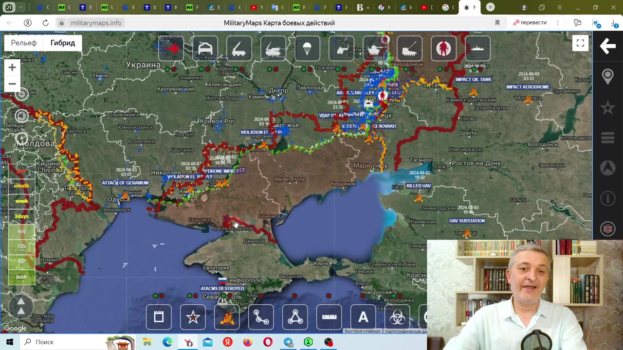Select the air-defense missile system icon
This screenshot has height=350, width=623.
pos(273,48)
